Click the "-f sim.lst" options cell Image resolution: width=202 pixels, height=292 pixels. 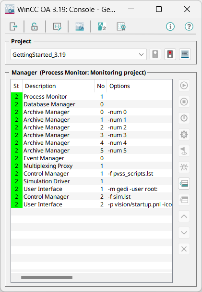tap(140, 196)
